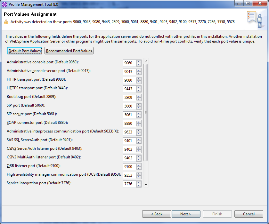Decrease Administrative console secure port value
The height and width of the screenshot is (224, 269).
(x=139, y=73)
